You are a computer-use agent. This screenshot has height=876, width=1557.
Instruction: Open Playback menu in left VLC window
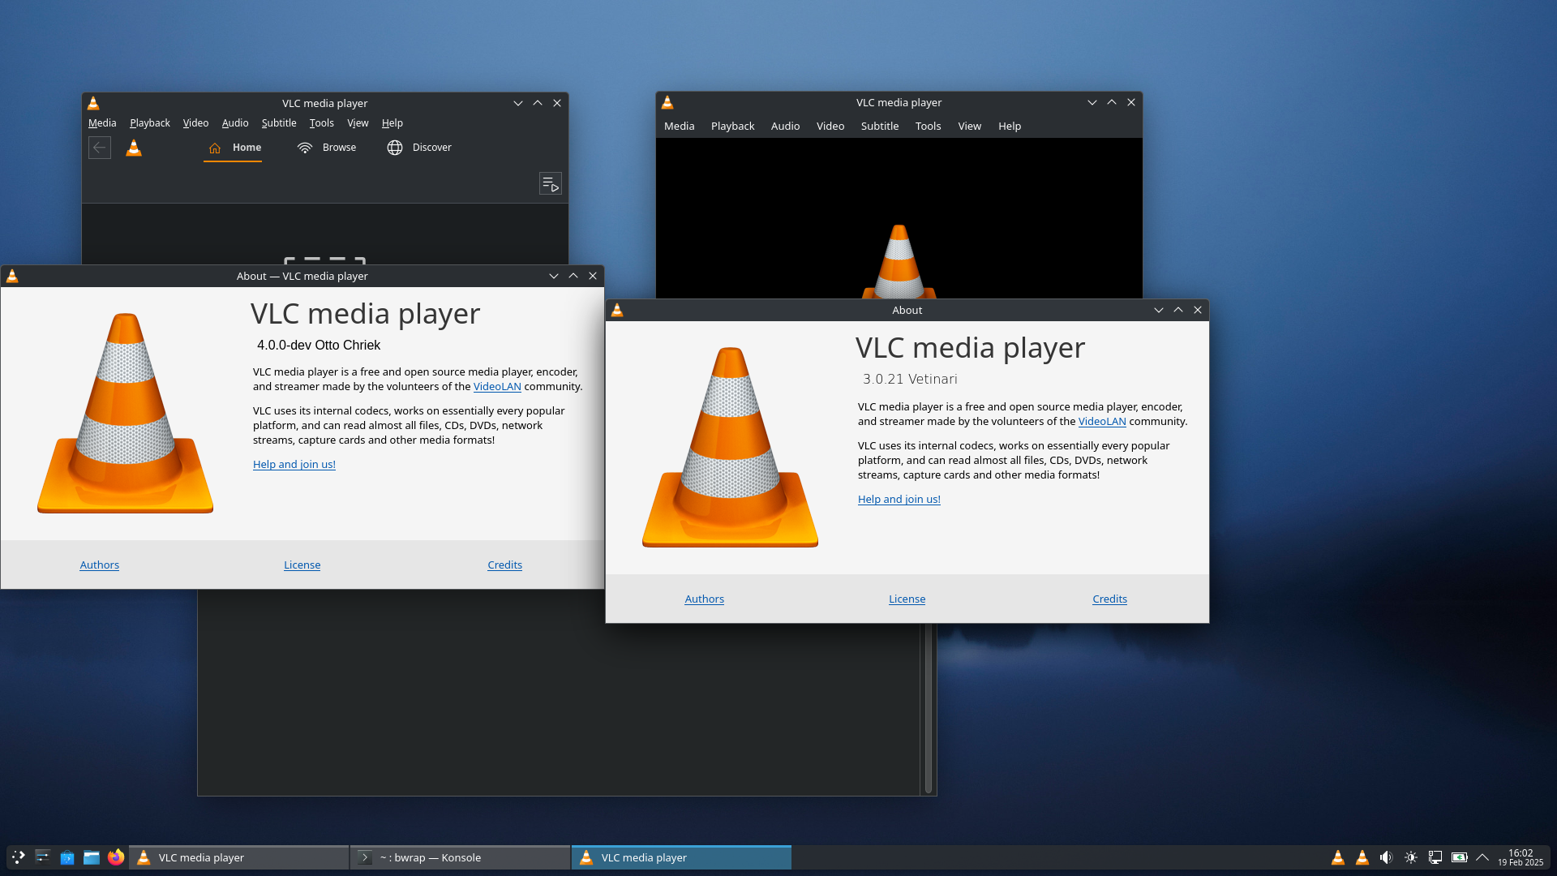(150, 123)
